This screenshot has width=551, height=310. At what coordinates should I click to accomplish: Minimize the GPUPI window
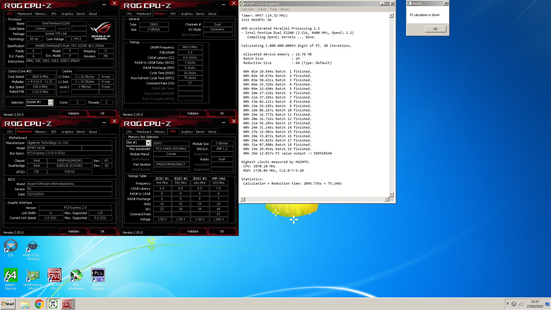pos(382,4)
